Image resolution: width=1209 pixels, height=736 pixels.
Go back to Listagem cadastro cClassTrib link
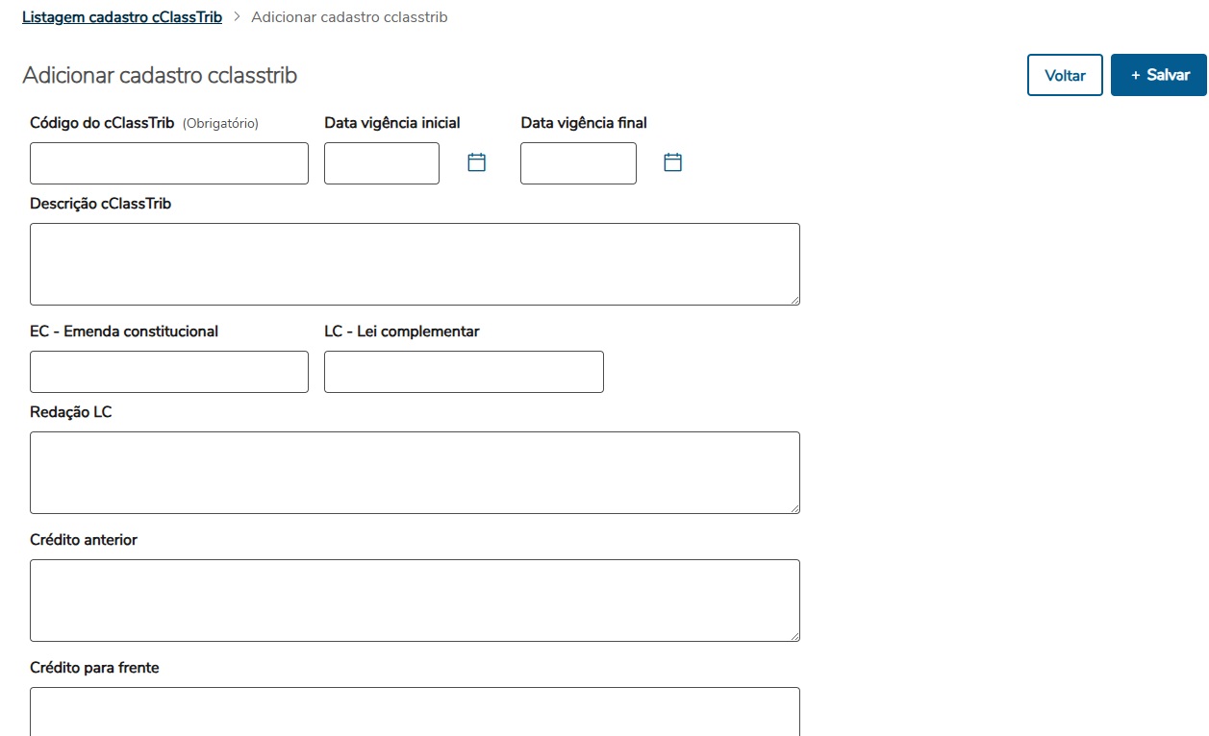click(122, 17)
